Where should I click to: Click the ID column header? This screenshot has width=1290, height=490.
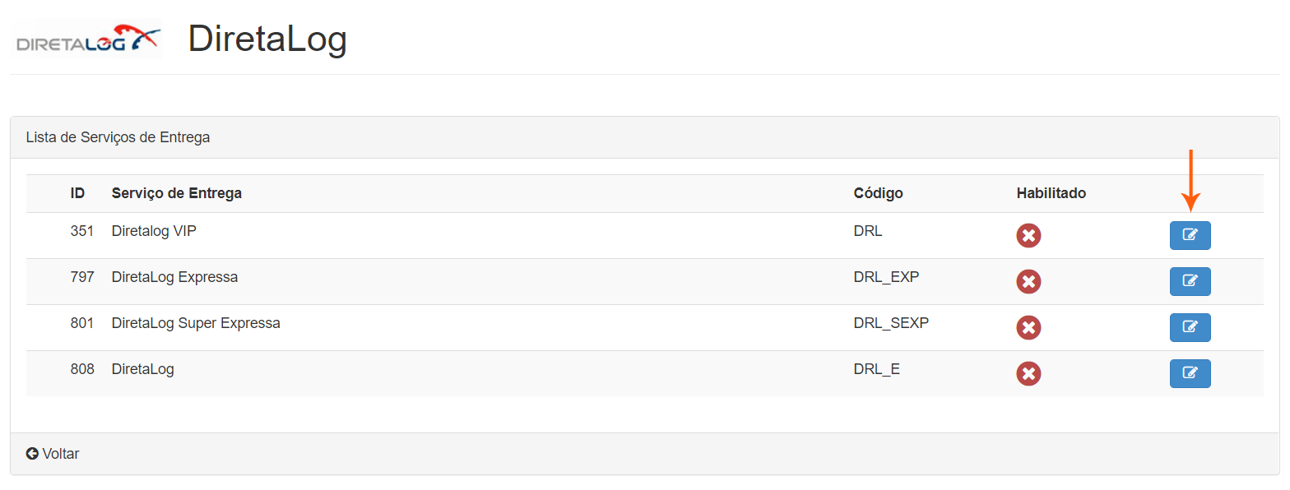point(77,193)
